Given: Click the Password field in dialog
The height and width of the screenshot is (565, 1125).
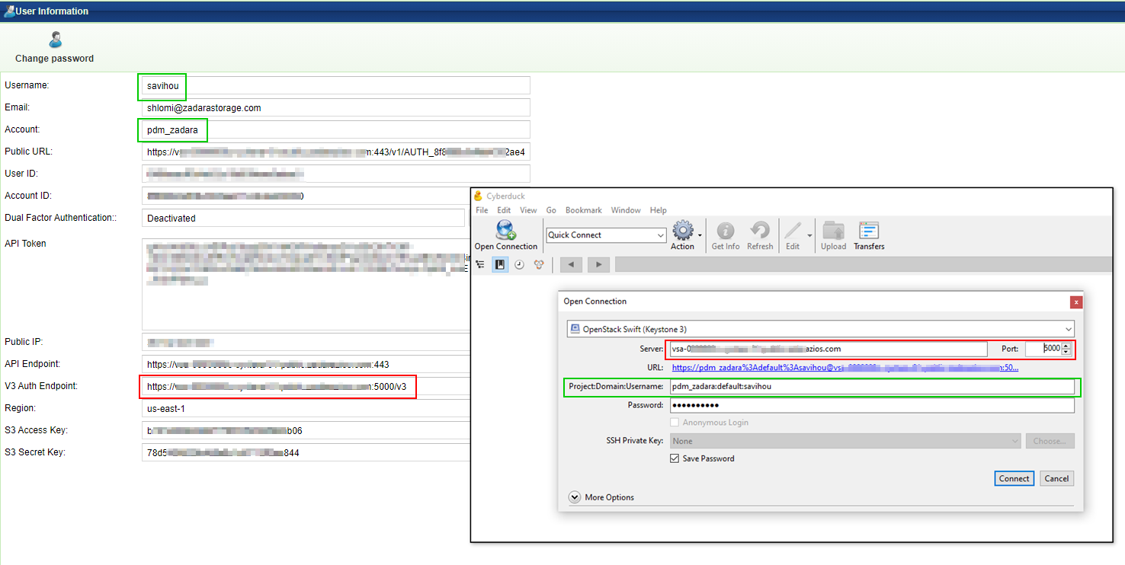Looking at the screenshot, I should tap(872, 405).
